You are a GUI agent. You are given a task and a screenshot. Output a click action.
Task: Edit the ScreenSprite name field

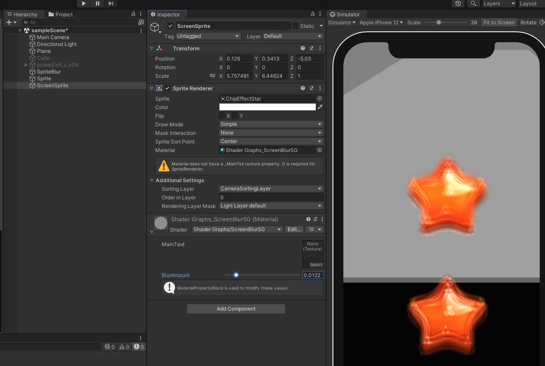pyautogui.click(x=234, y=26)
